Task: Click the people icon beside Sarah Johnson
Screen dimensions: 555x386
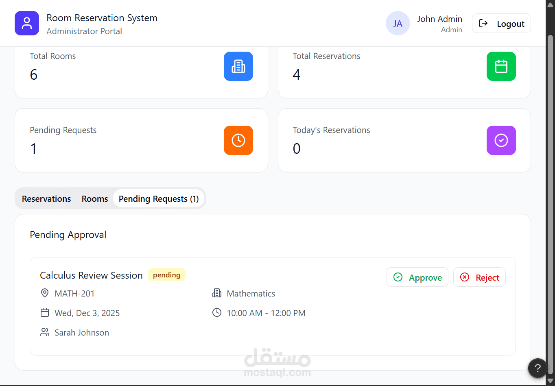Action: (45, 332)
